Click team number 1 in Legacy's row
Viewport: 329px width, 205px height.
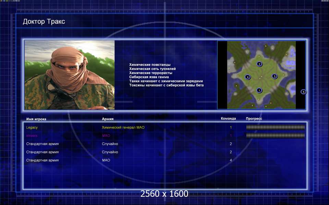[x=231, y=127]
